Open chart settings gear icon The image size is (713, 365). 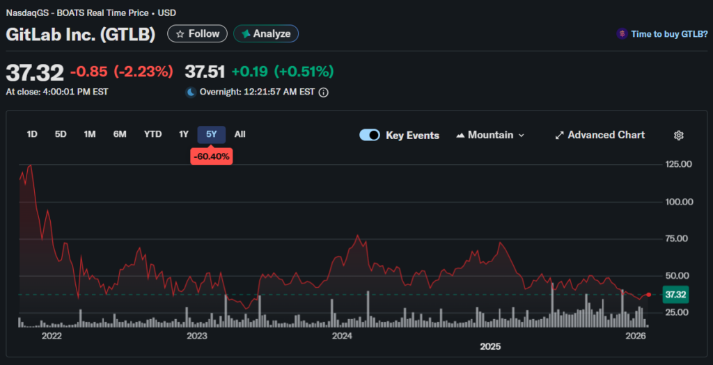[679, 136]
